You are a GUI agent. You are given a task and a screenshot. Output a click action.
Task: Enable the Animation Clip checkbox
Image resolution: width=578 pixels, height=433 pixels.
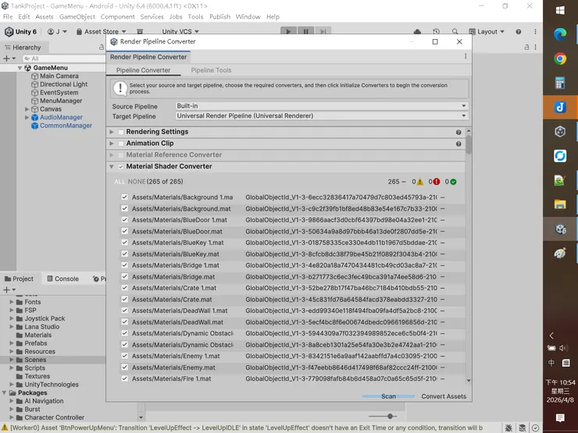coord(121,144)
